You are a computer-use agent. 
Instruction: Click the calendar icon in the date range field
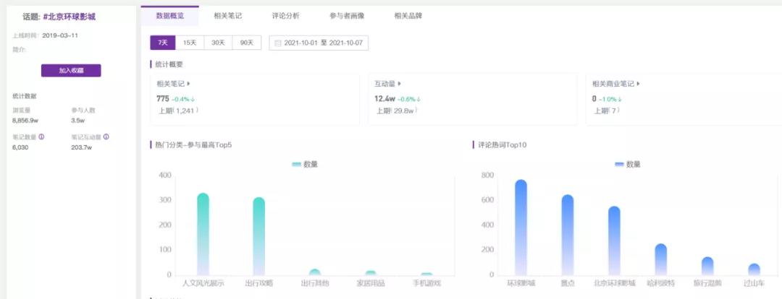click(x=278, y=43)
